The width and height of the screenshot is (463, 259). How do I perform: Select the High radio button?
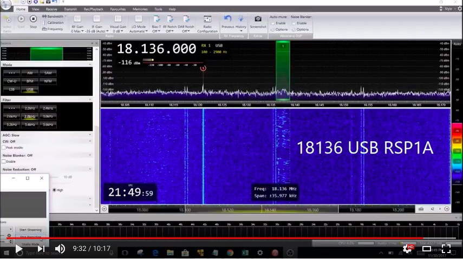(54, 190)
